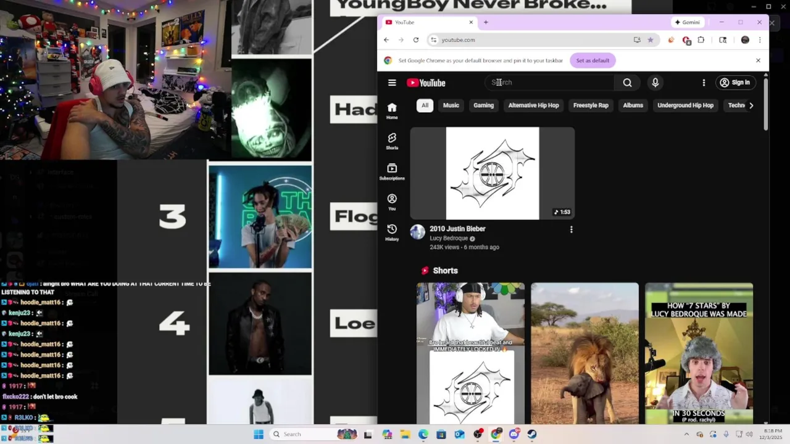The width and height of the screenshot is (790, 444).
Task: Open Discord from the taskbar
Action: point(514,434)
